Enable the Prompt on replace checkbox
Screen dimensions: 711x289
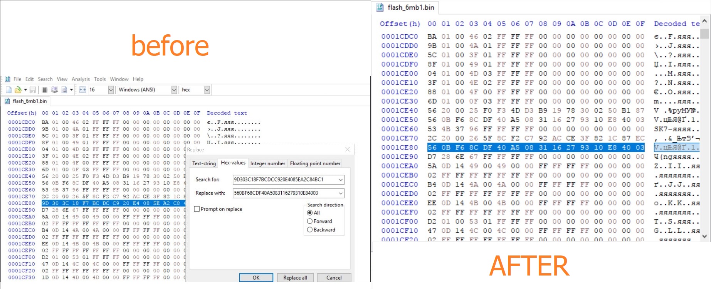(x=197, y=209)
